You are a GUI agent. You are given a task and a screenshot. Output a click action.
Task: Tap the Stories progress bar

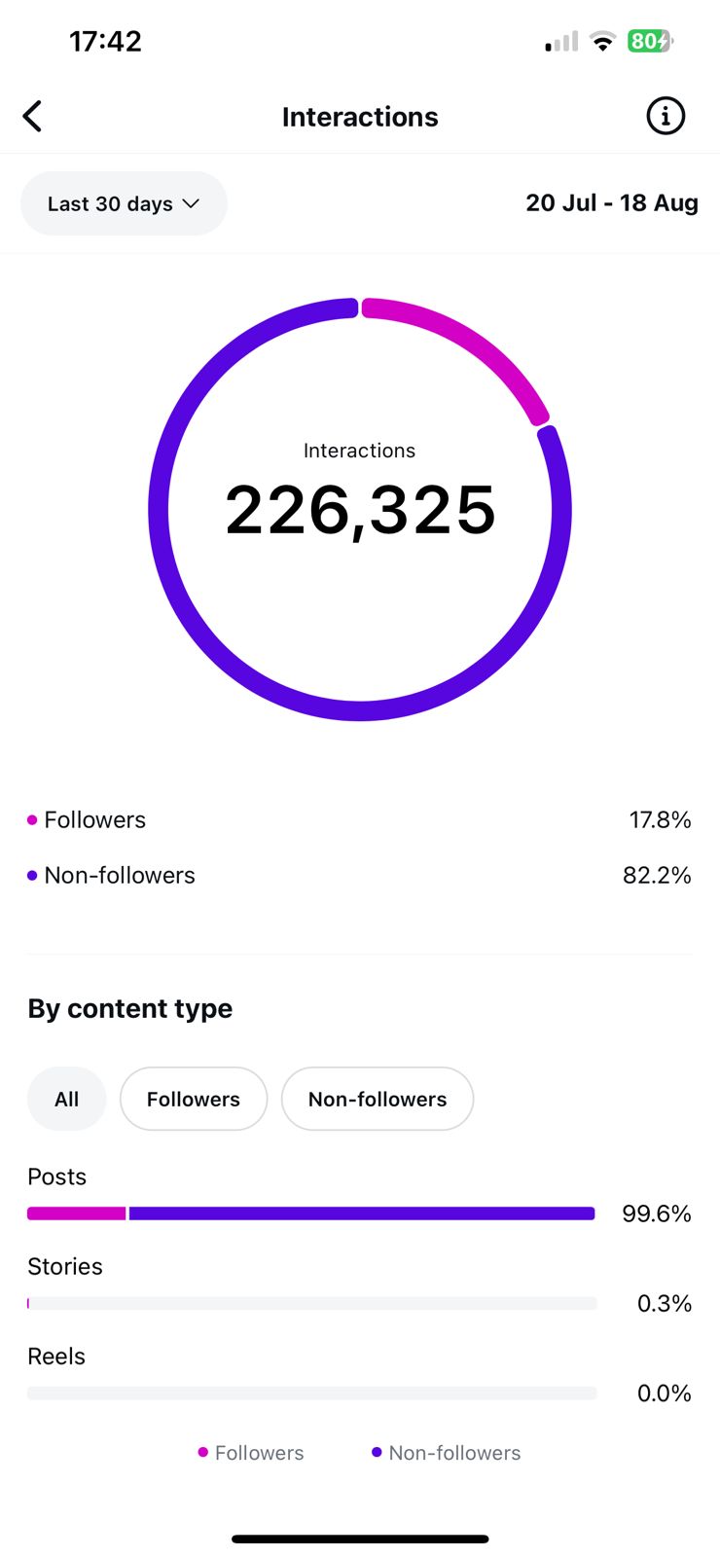(311, 1303)
